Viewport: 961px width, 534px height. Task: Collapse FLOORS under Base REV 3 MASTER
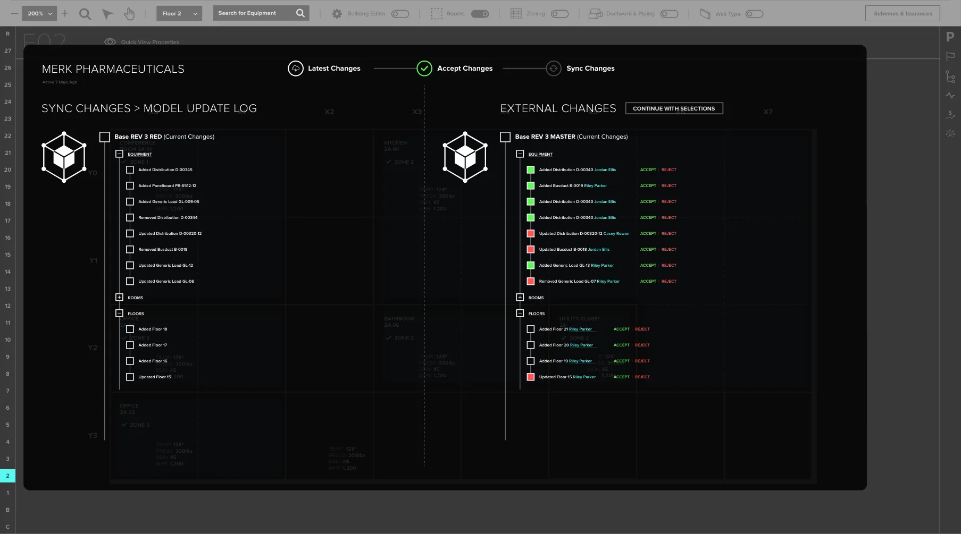pyautogui.click(x=520, y=313)
